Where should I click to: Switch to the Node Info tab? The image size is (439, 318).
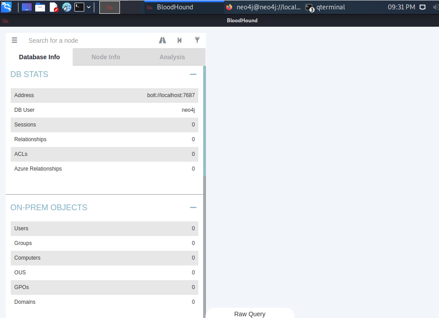[106, 57]
